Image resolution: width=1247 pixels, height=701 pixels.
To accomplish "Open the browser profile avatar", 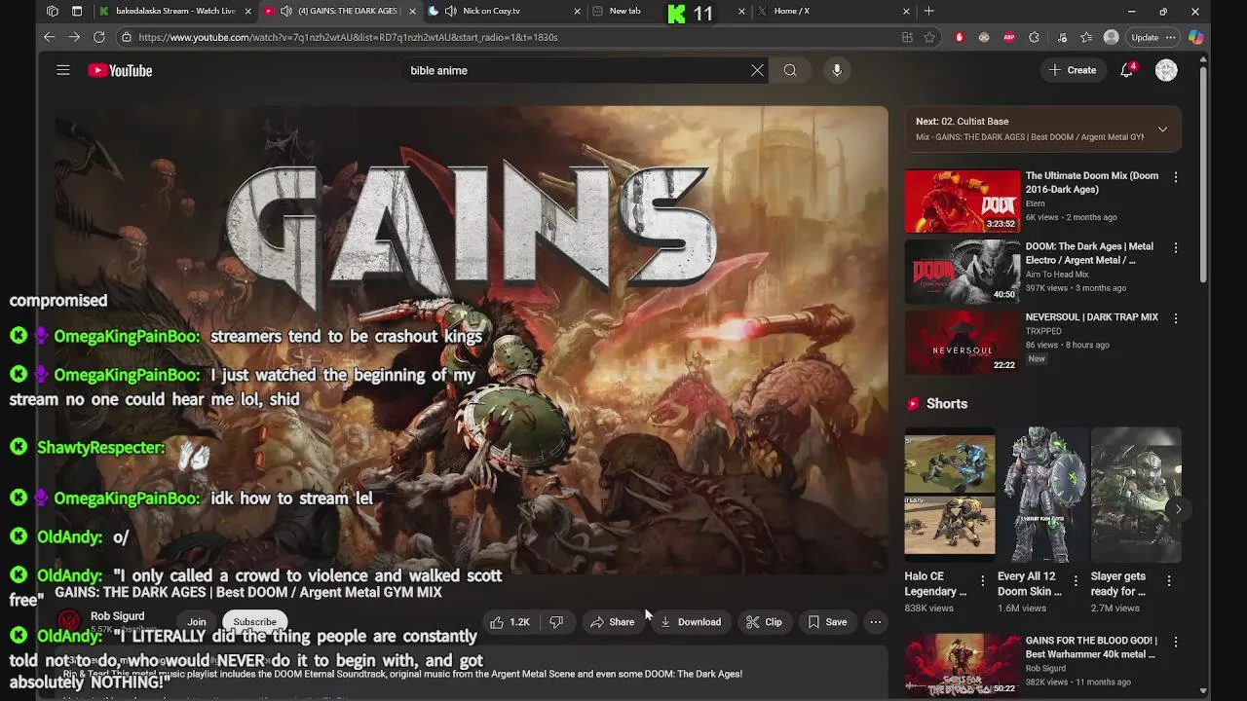I will tap(1112, 37).
